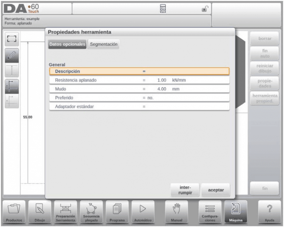Open the Ayuda help button
Image resolution: width=284 pixels, height=227 pixels.
pos(269,212)
